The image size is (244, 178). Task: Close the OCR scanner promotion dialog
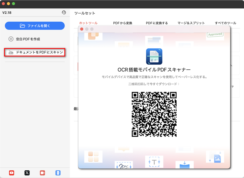82,29
